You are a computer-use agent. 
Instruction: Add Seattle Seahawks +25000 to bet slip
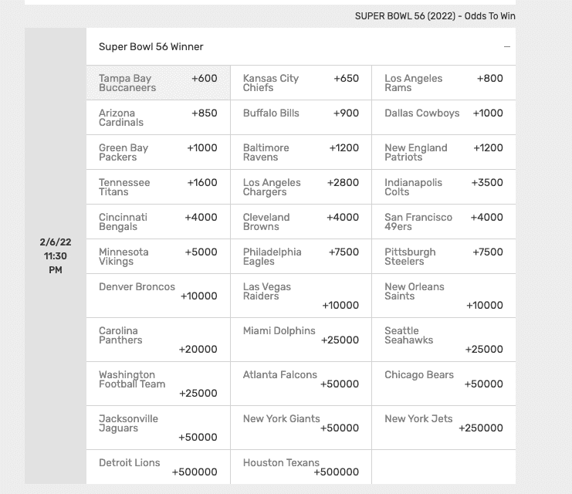(x=444, y=340)
